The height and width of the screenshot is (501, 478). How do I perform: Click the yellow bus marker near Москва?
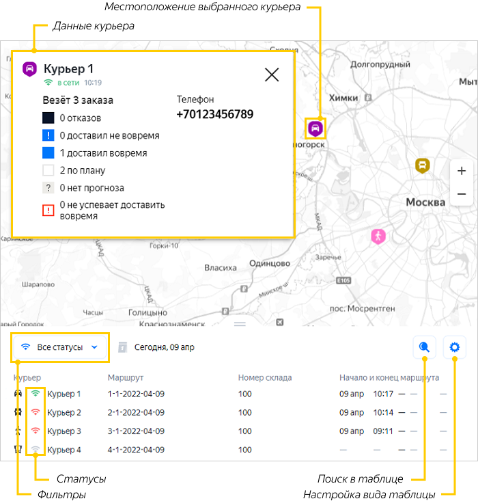point(423,165)
